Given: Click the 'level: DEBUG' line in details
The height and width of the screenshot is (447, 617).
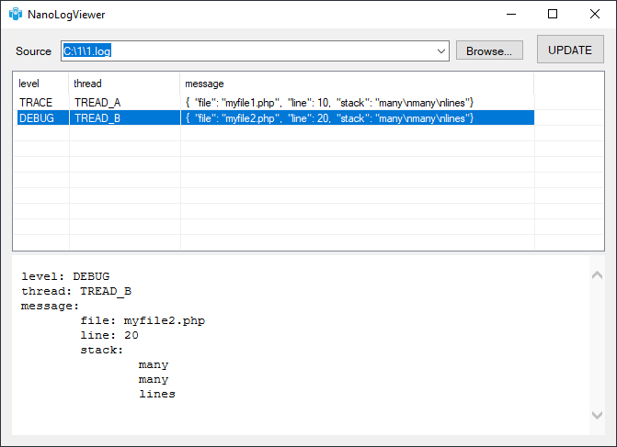Looking at the screenshot, I should [x=65, y=276].
